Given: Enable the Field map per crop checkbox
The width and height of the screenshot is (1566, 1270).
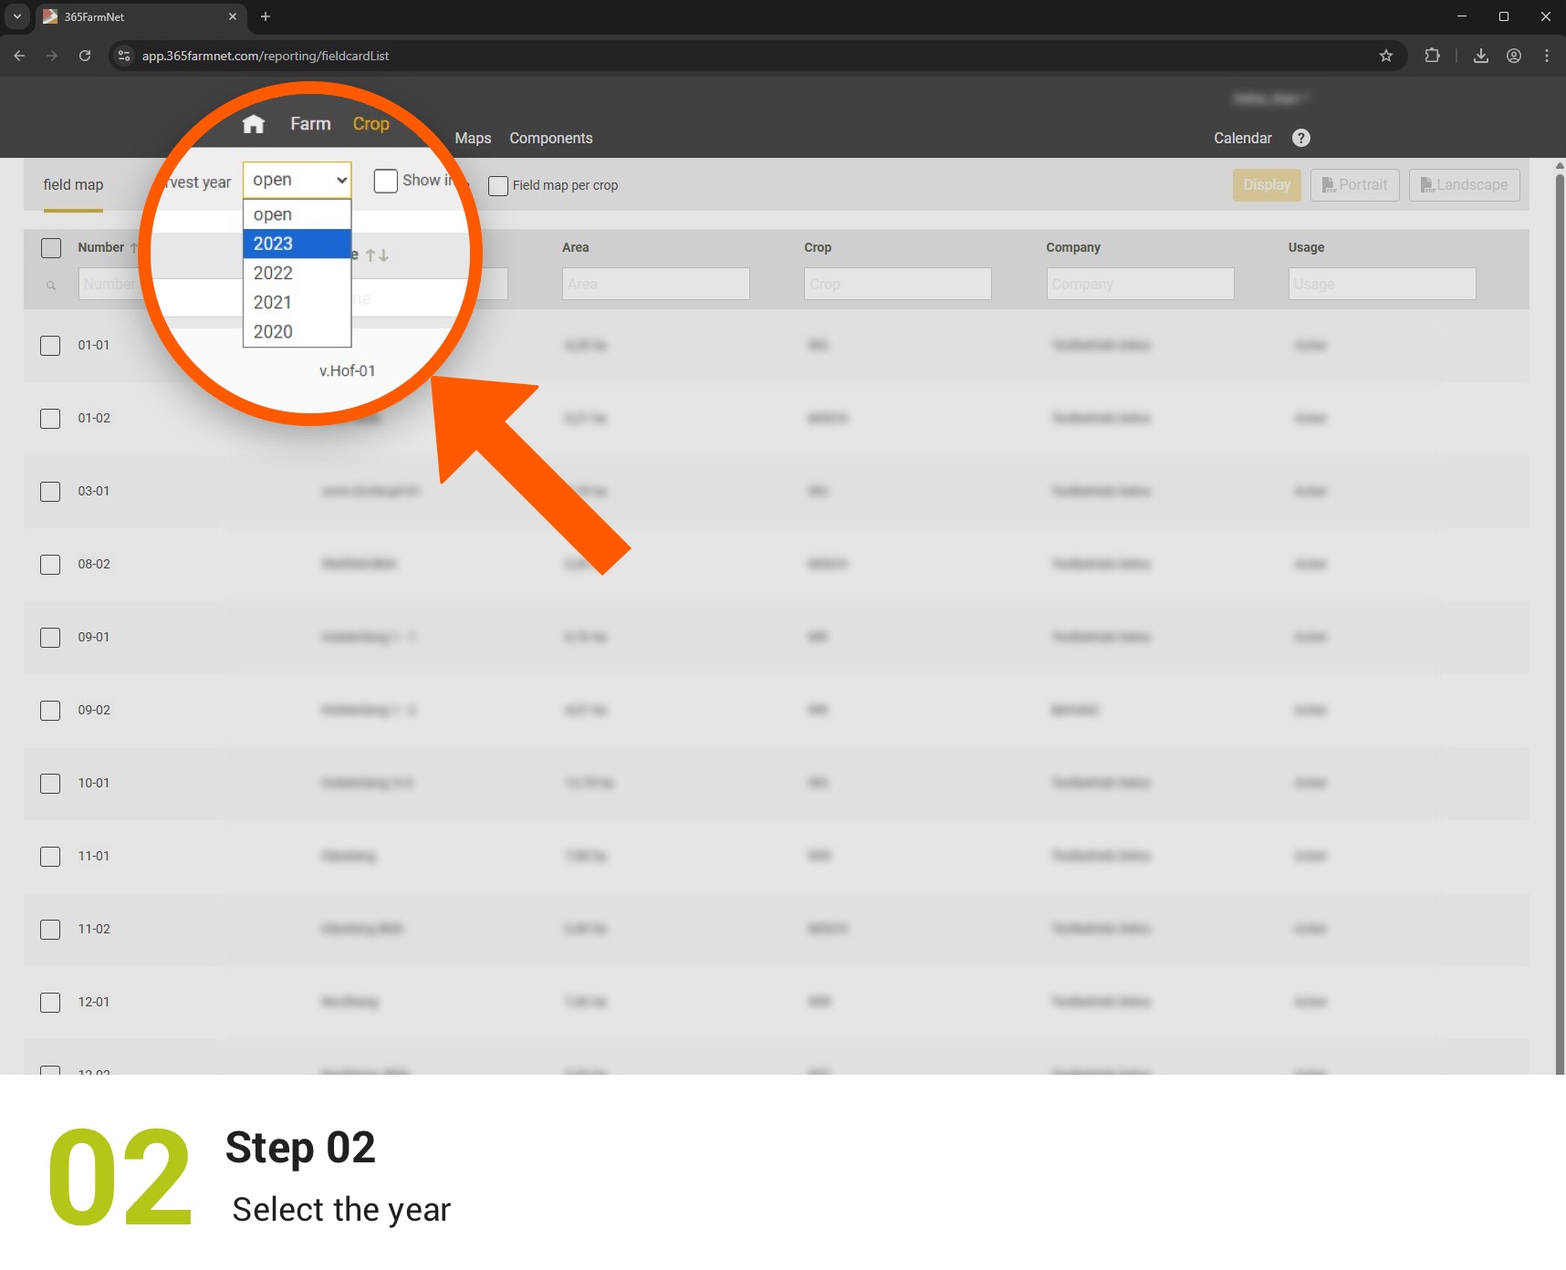Looking at the screenshot, I should click(x=498, y=186).
